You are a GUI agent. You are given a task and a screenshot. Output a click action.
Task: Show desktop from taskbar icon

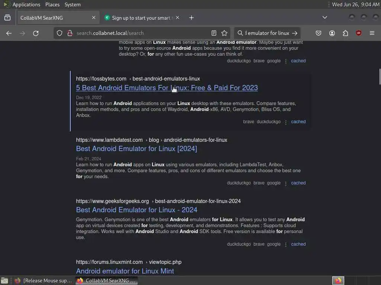tap(4, 281)
